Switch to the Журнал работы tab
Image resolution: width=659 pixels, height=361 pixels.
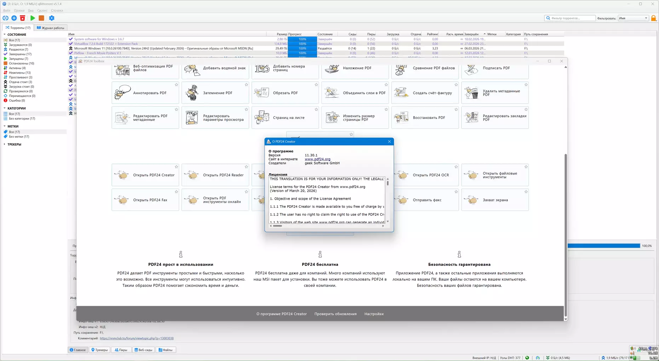click(51, 28)
